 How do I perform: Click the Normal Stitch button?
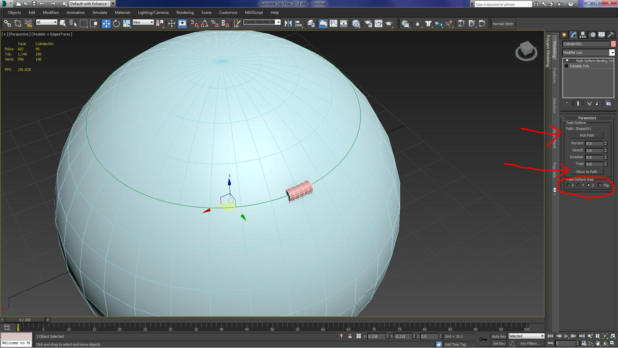tap(503, 24)
